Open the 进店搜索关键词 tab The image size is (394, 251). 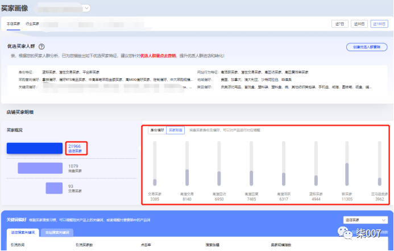click(24, 232)
